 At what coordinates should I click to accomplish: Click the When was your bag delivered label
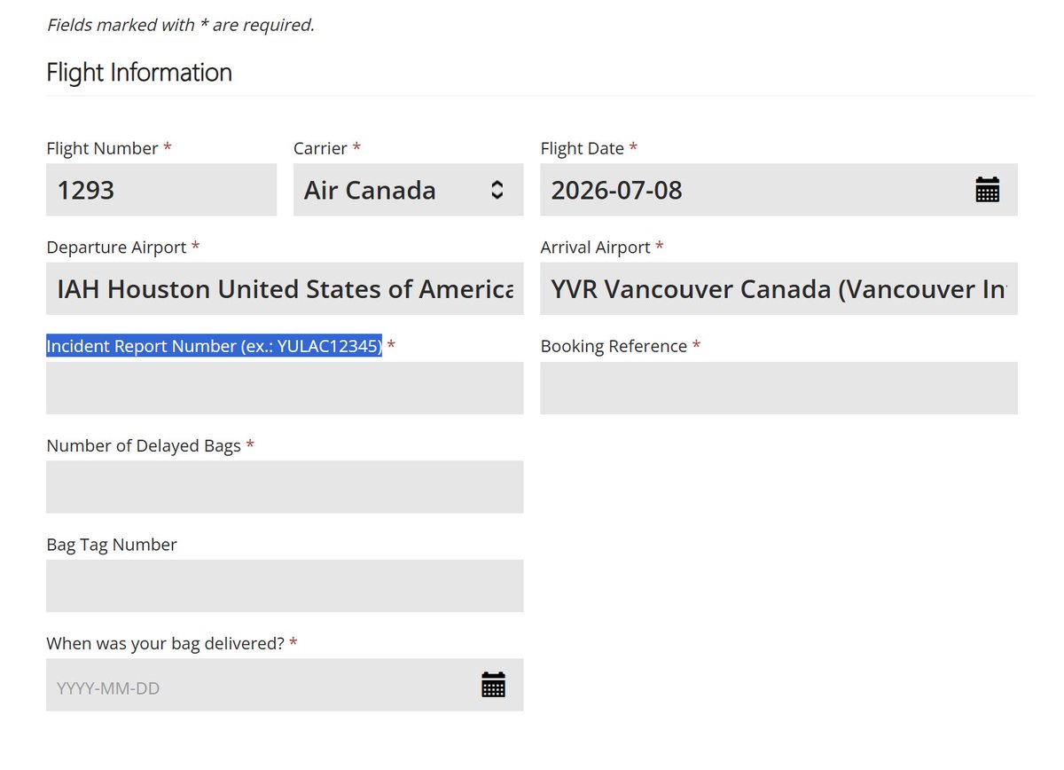(165, 643)
